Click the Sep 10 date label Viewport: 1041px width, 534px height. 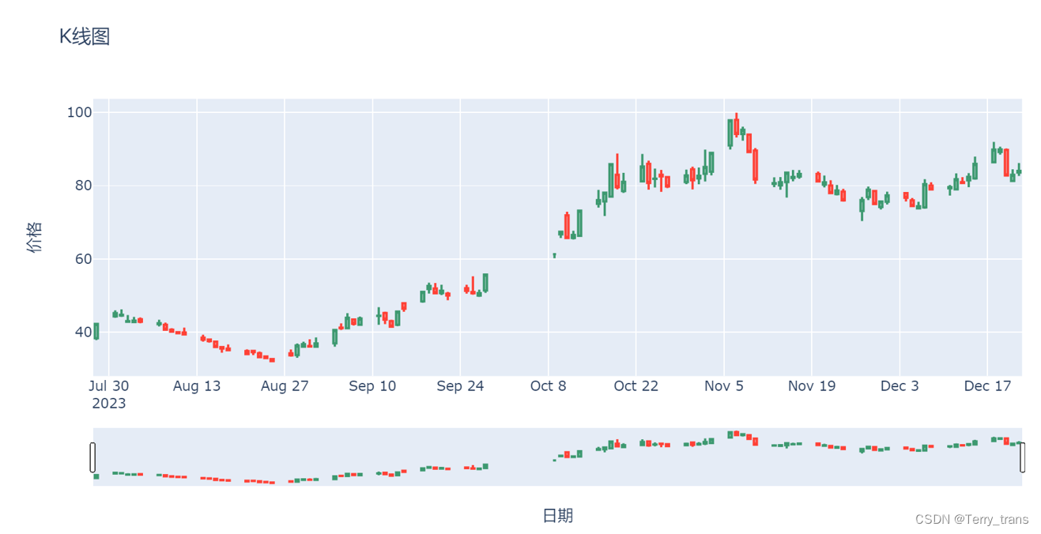coord(372,386)
